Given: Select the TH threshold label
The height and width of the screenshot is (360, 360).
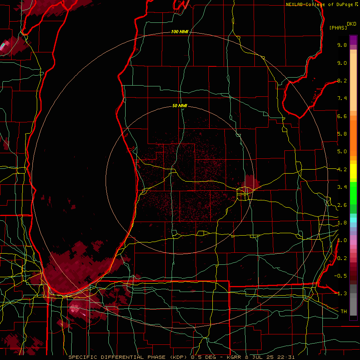Looking at the screenshot, I should click(x=344, y=312).
